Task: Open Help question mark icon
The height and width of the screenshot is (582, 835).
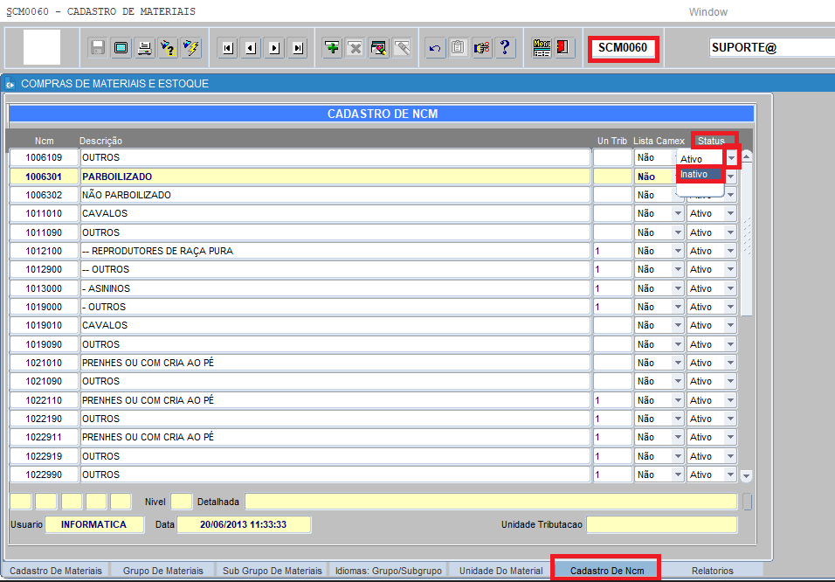Action: 505,48
